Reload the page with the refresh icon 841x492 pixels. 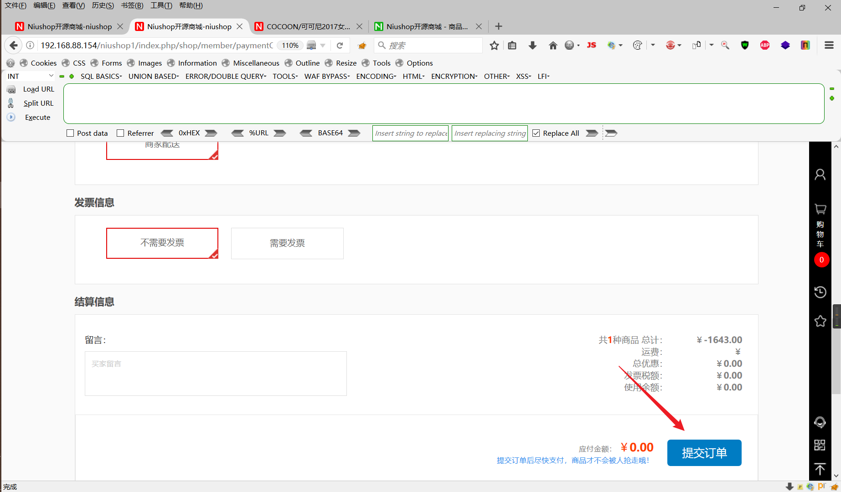tap(340, 46)
